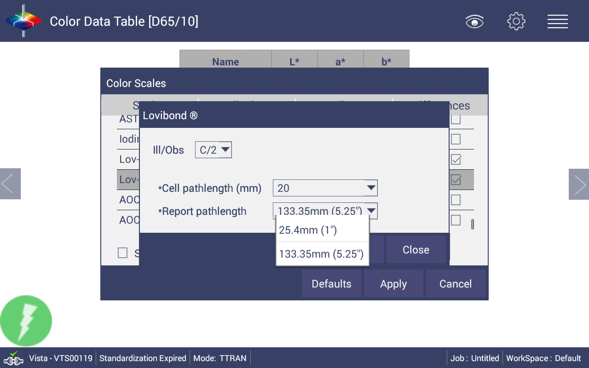Collapse the Report pathlength dropdown

371,211
